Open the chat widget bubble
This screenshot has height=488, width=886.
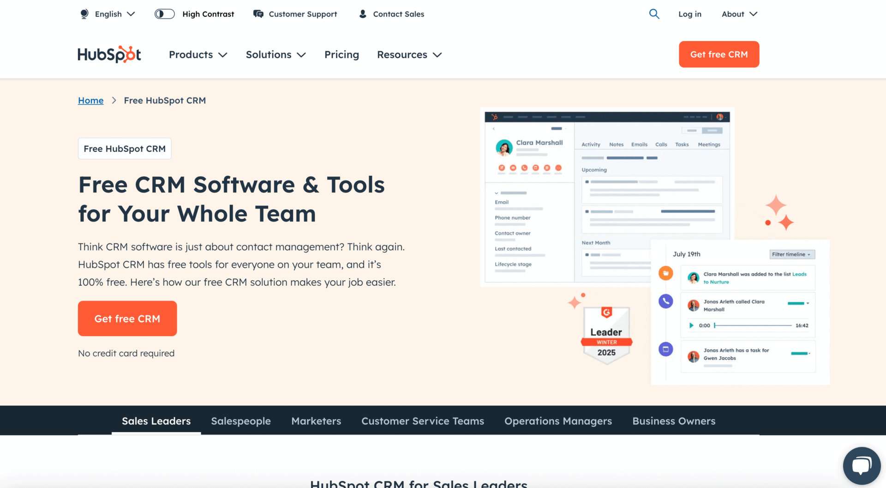pos(862,465)
